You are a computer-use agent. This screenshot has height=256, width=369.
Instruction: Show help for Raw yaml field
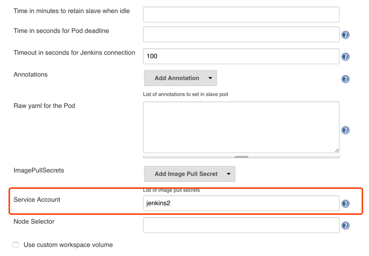pos(346,130)
